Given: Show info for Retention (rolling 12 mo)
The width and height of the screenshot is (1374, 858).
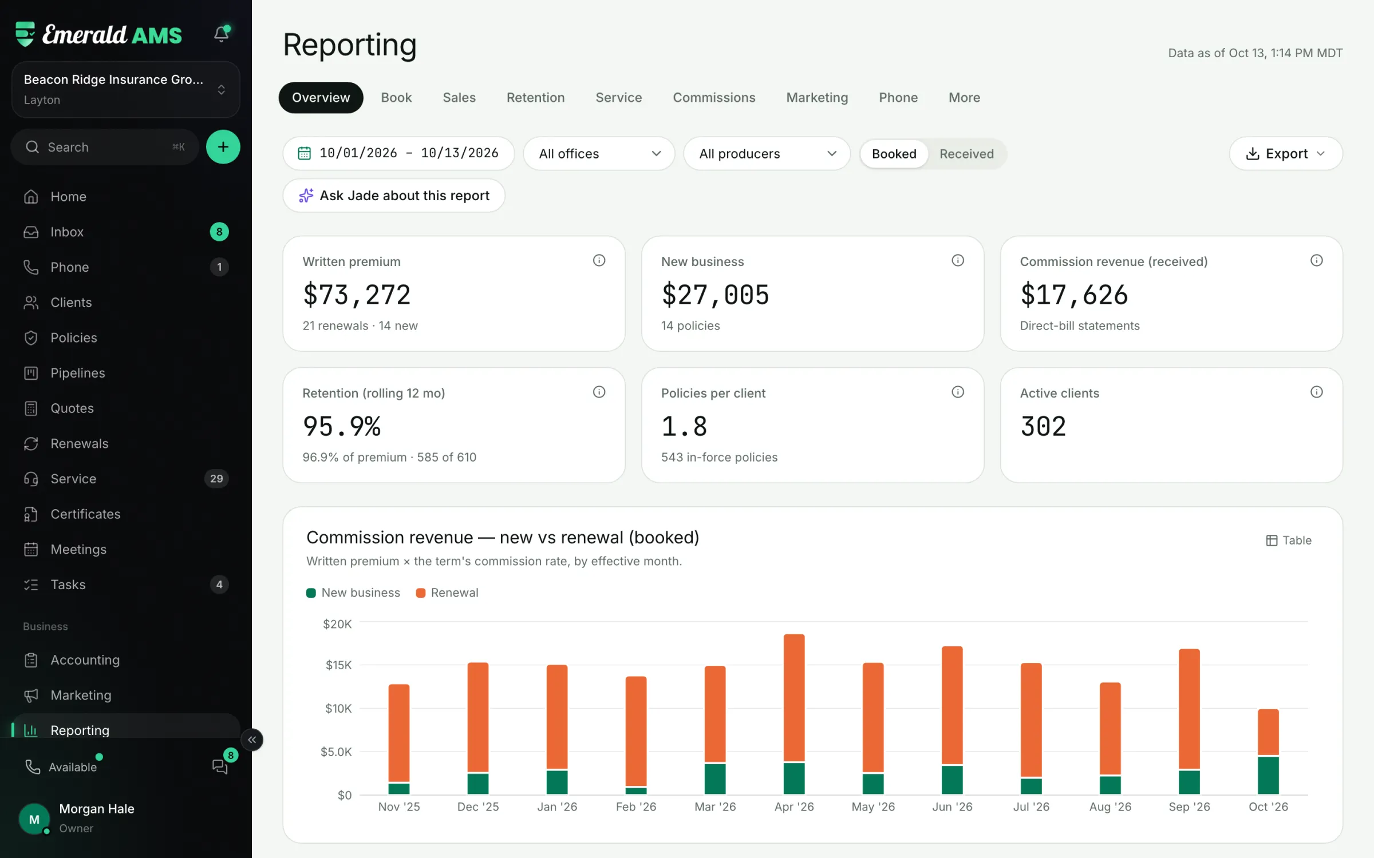Looking at the screenshot, I should pos(599,392).
